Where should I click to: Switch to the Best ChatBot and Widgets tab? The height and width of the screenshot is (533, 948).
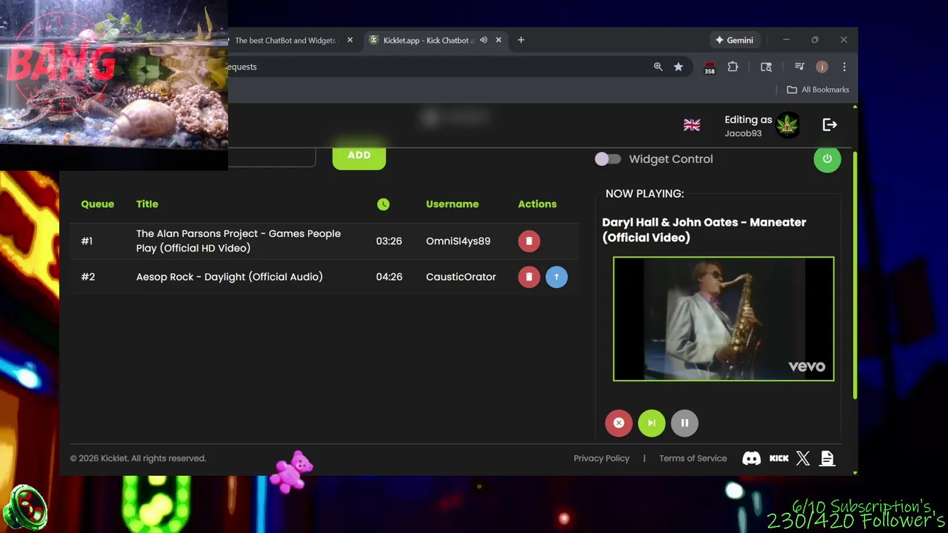285,40
